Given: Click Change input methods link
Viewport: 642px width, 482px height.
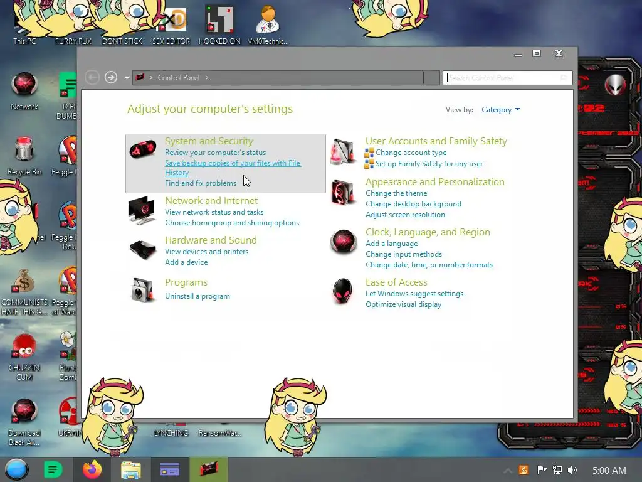Looking at the screenshot, I should tap(404, 254).
